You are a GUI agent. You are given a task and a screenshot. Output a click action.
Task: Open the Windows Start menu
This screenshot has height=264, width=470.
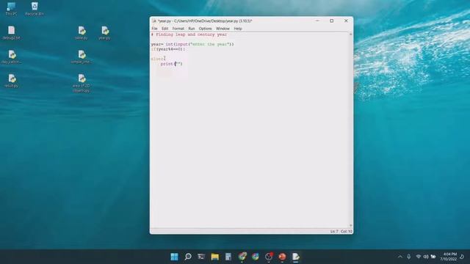point(174,257)
